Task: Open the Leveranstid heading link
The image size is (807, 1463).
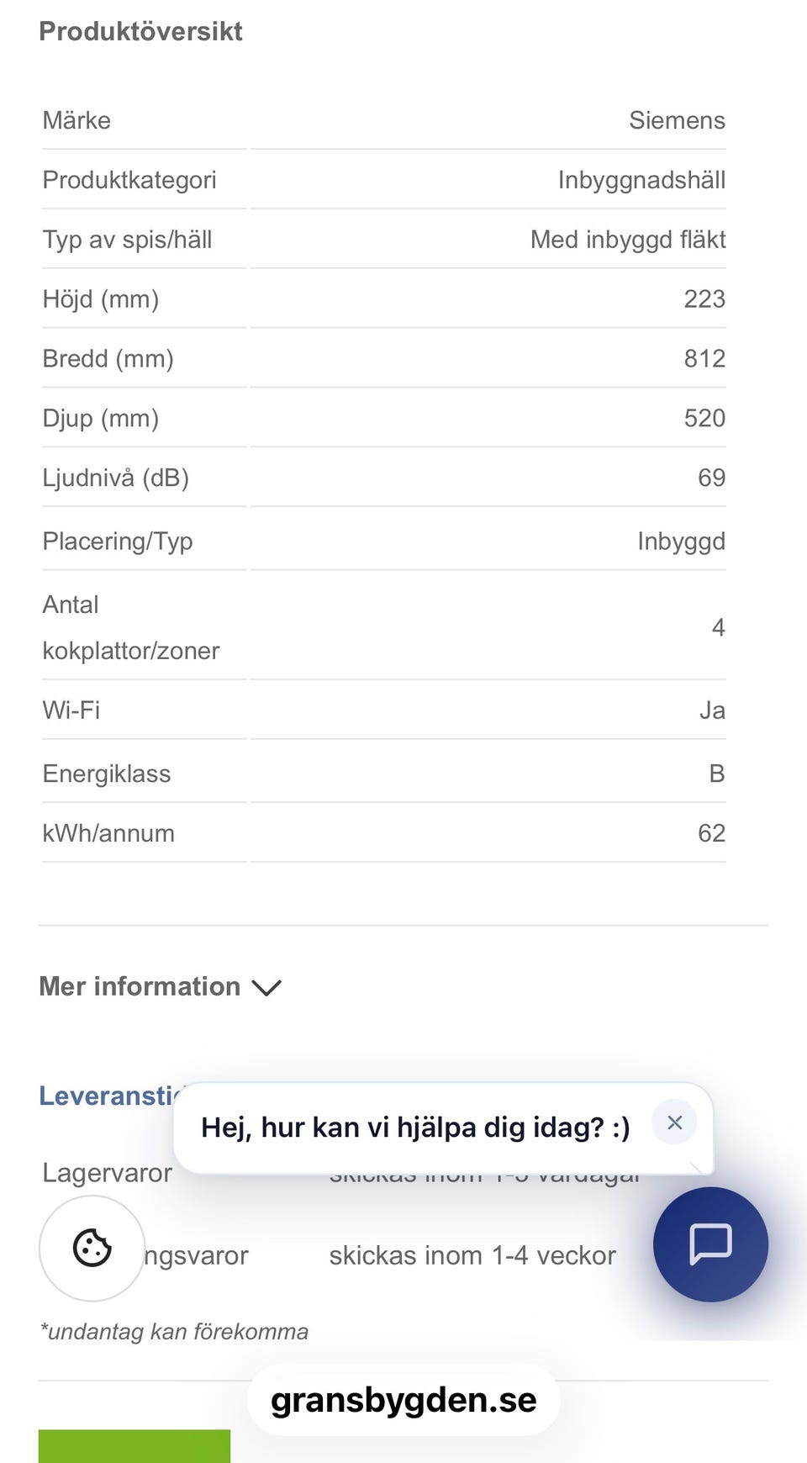Action: pyautogui.click(x=110, y=1096)
